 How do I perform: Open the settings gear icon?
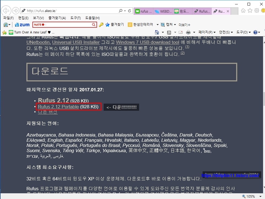coord(257,11)
